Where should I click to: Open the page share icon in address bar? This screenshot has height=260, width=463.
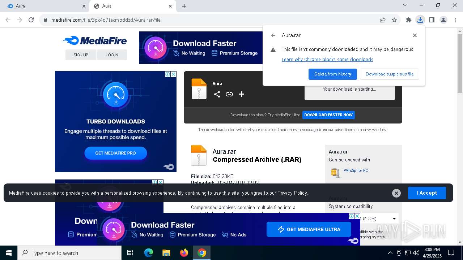(x=383, y=20)
